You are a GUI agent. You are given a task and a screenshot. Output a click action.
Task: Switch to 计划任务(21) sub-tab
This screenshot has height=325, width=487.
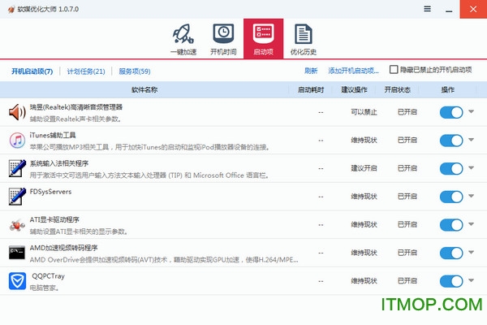coord(86,71)
